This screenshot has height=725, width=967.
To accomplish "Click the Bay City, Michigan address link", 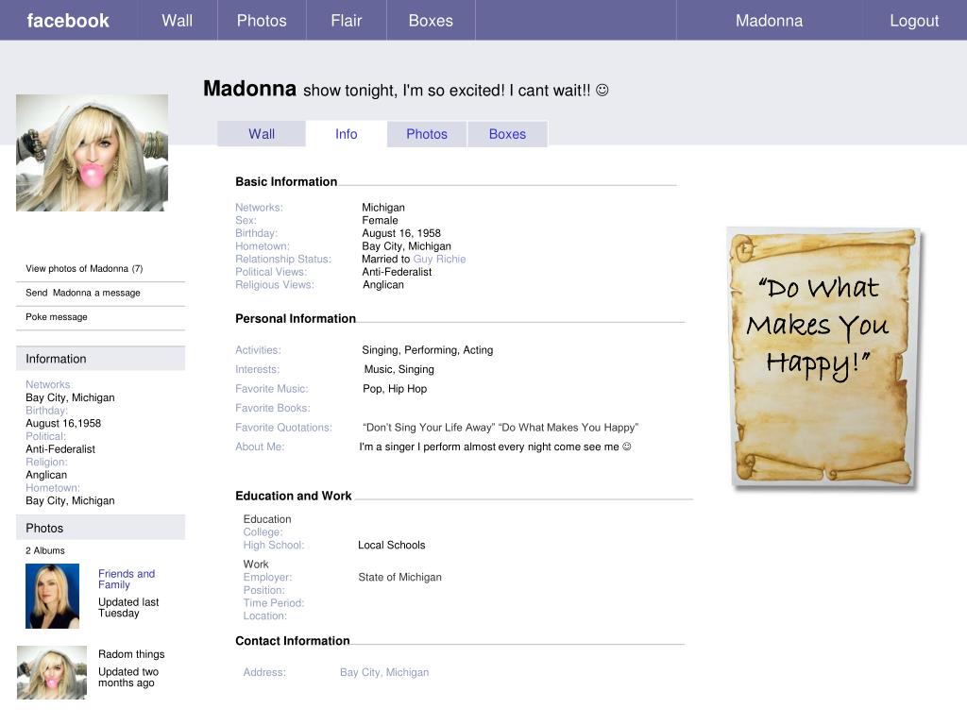I will (384, 672).
